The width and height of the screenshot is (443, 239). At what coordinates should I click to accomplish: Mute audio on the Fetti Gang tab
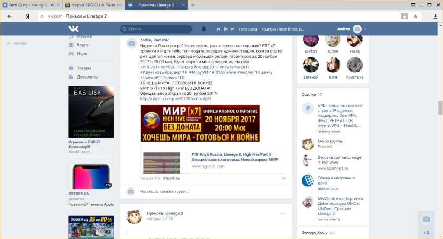[x=52, y=5]
